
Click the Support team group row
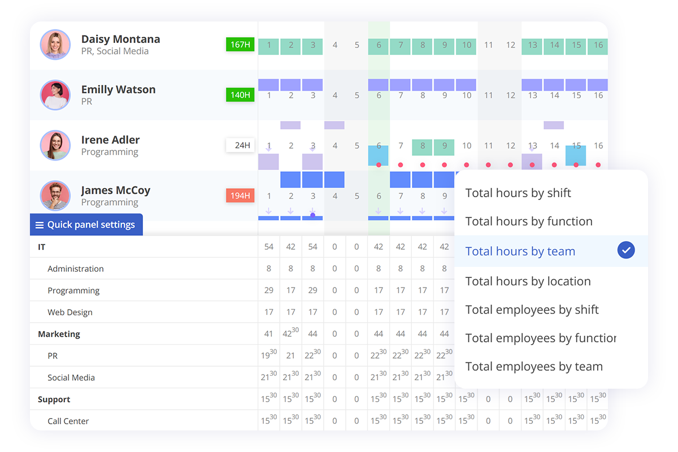point(54,399)
